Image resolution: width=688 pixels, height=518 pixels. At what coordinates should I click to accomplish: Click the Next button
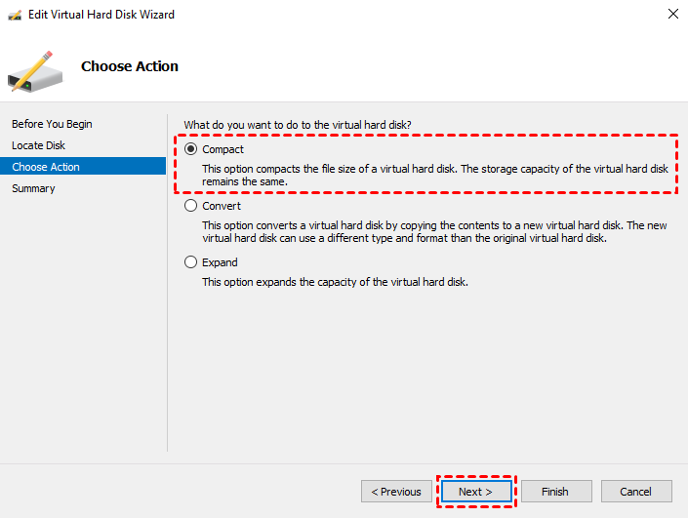[x=475, y=492]
